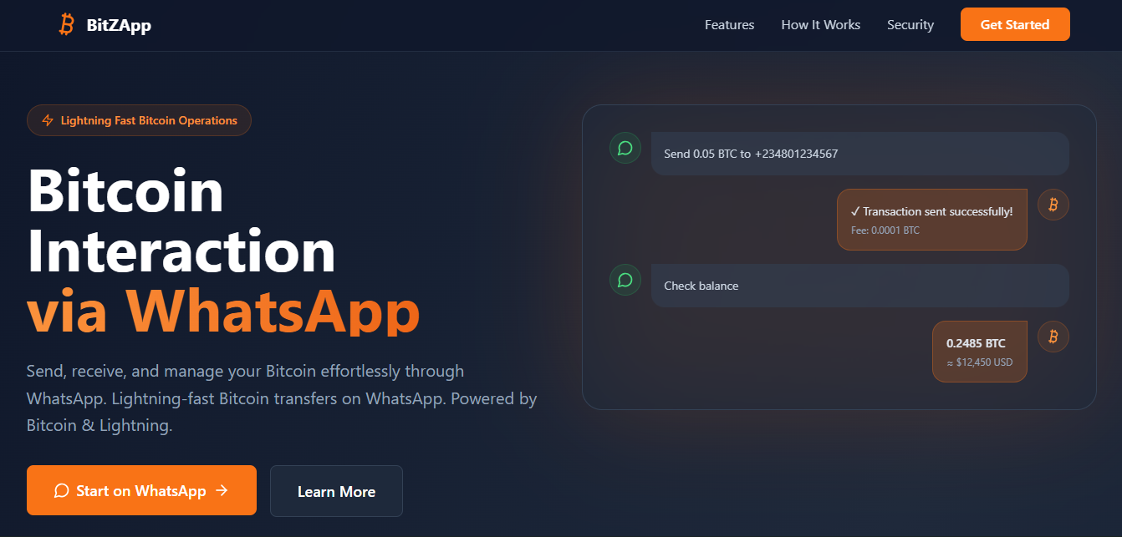Image resolution: width=1122 pixels, height=537 pixels.
Task: Click the Transaction sent successfully bubble
Action: click(x=931, y=220)
